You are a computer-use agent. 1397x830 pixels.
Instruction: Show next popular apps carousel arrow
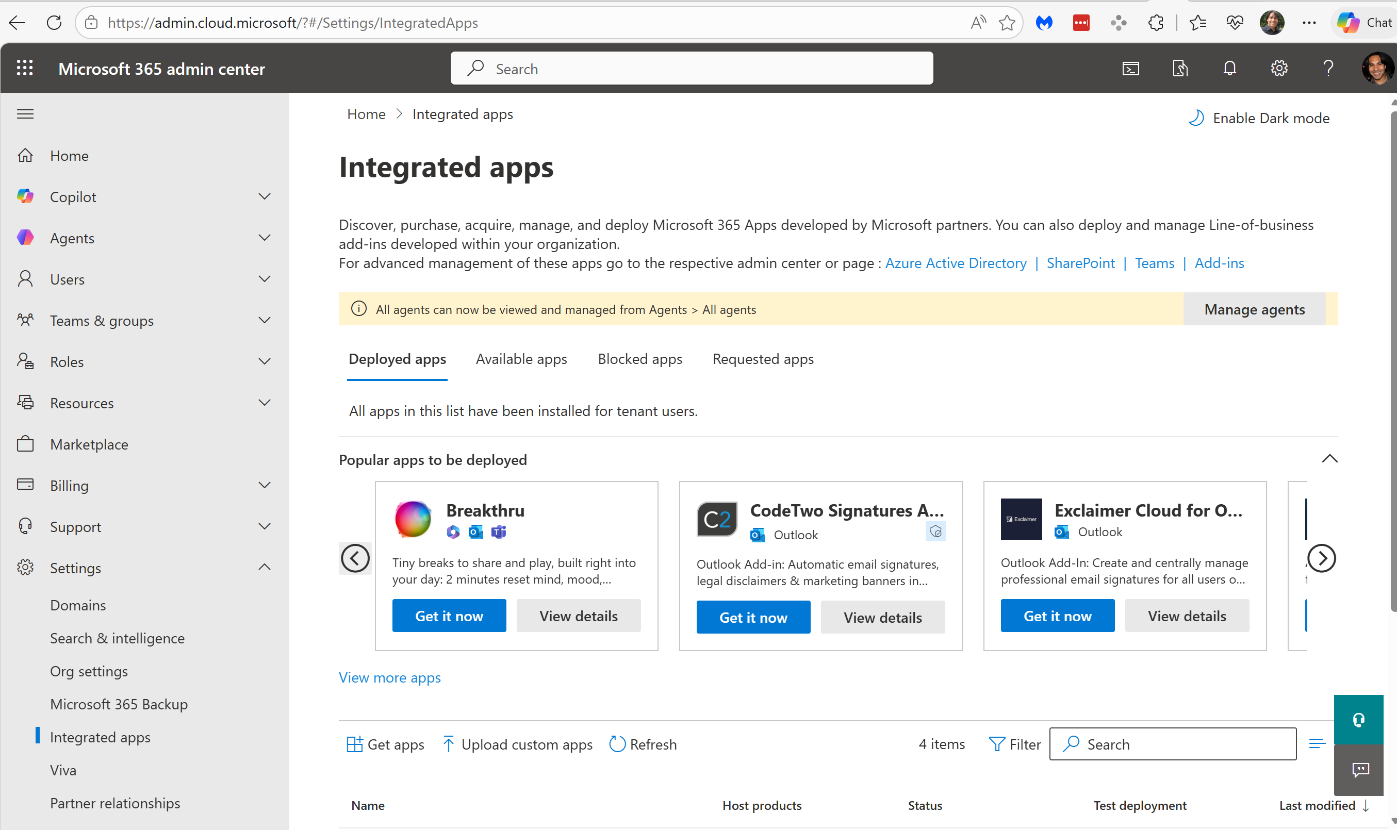1322,558
